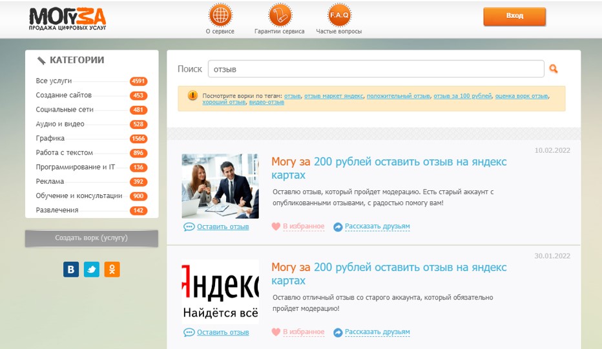Click 'В избранное' on the 30.01.2022 listing
The width and height of the screenshot is (602, 349).
click(304, 332)
